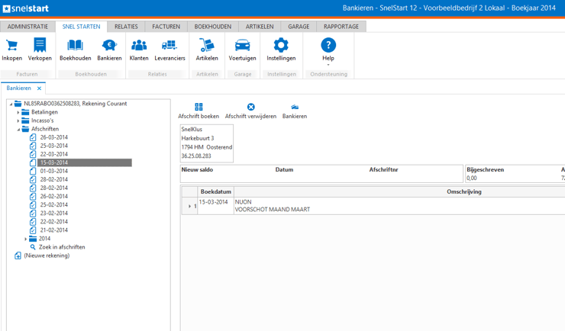Click the (Nieuwe rekening) entry
Image resolution: width=565 pixels, height=331 pixels.
click(47, 255)
